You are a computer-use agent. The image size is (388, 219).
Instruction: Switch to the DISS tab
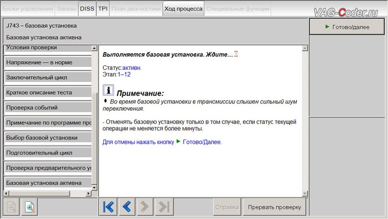coord(87,9)
